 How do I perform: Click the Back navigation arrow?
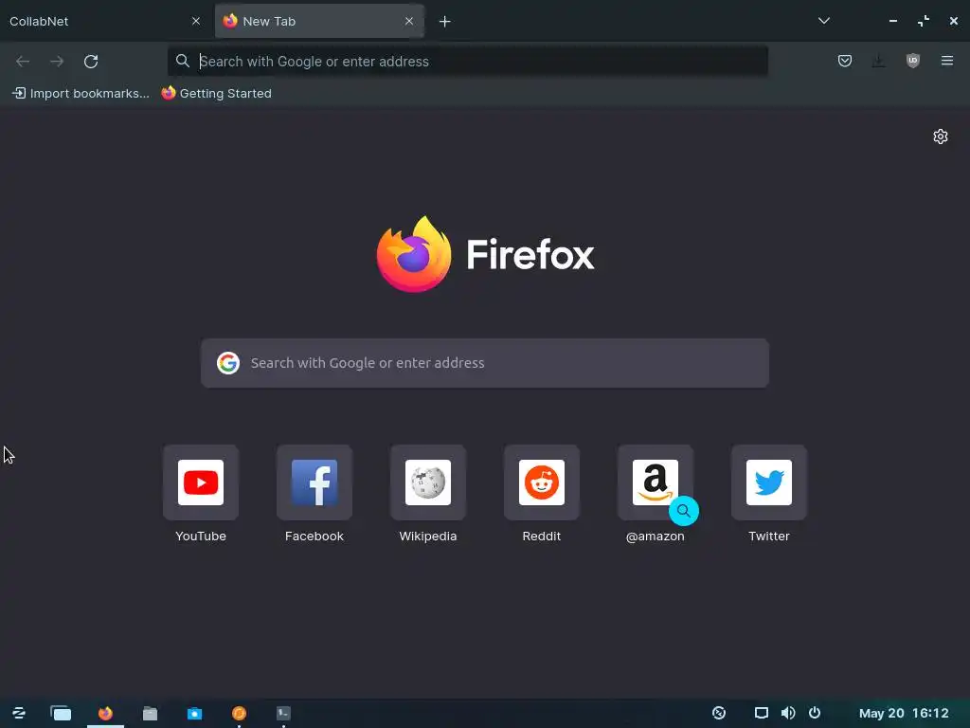pyautogui.click(x=23, y=62)
